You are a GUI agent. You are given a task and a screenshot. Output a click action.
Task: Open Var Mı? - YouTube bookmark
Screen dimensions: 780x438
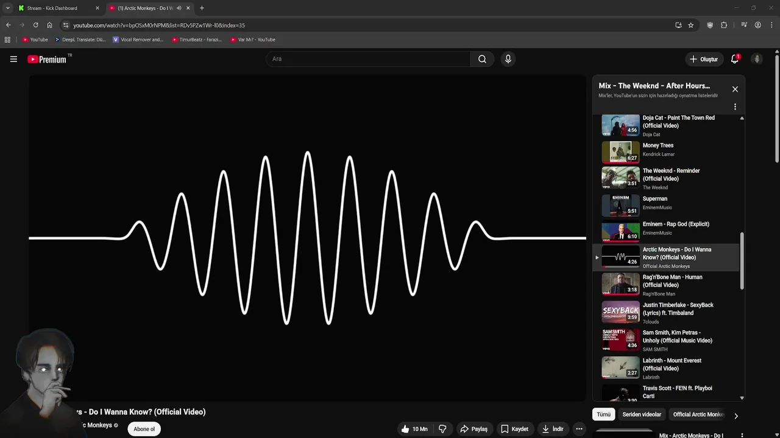[252, 40]
